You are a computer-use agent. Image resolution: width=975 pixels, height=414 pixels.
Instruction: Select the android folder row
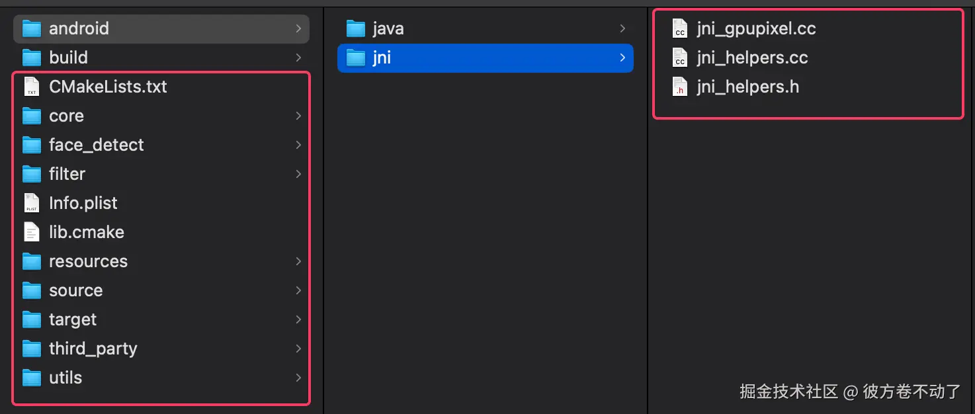click(x=161, y=28)
